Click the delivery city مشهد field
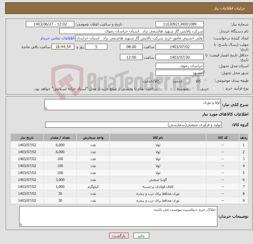The width and height of the screenshot is (253, 244). click(x=180, y=73)
